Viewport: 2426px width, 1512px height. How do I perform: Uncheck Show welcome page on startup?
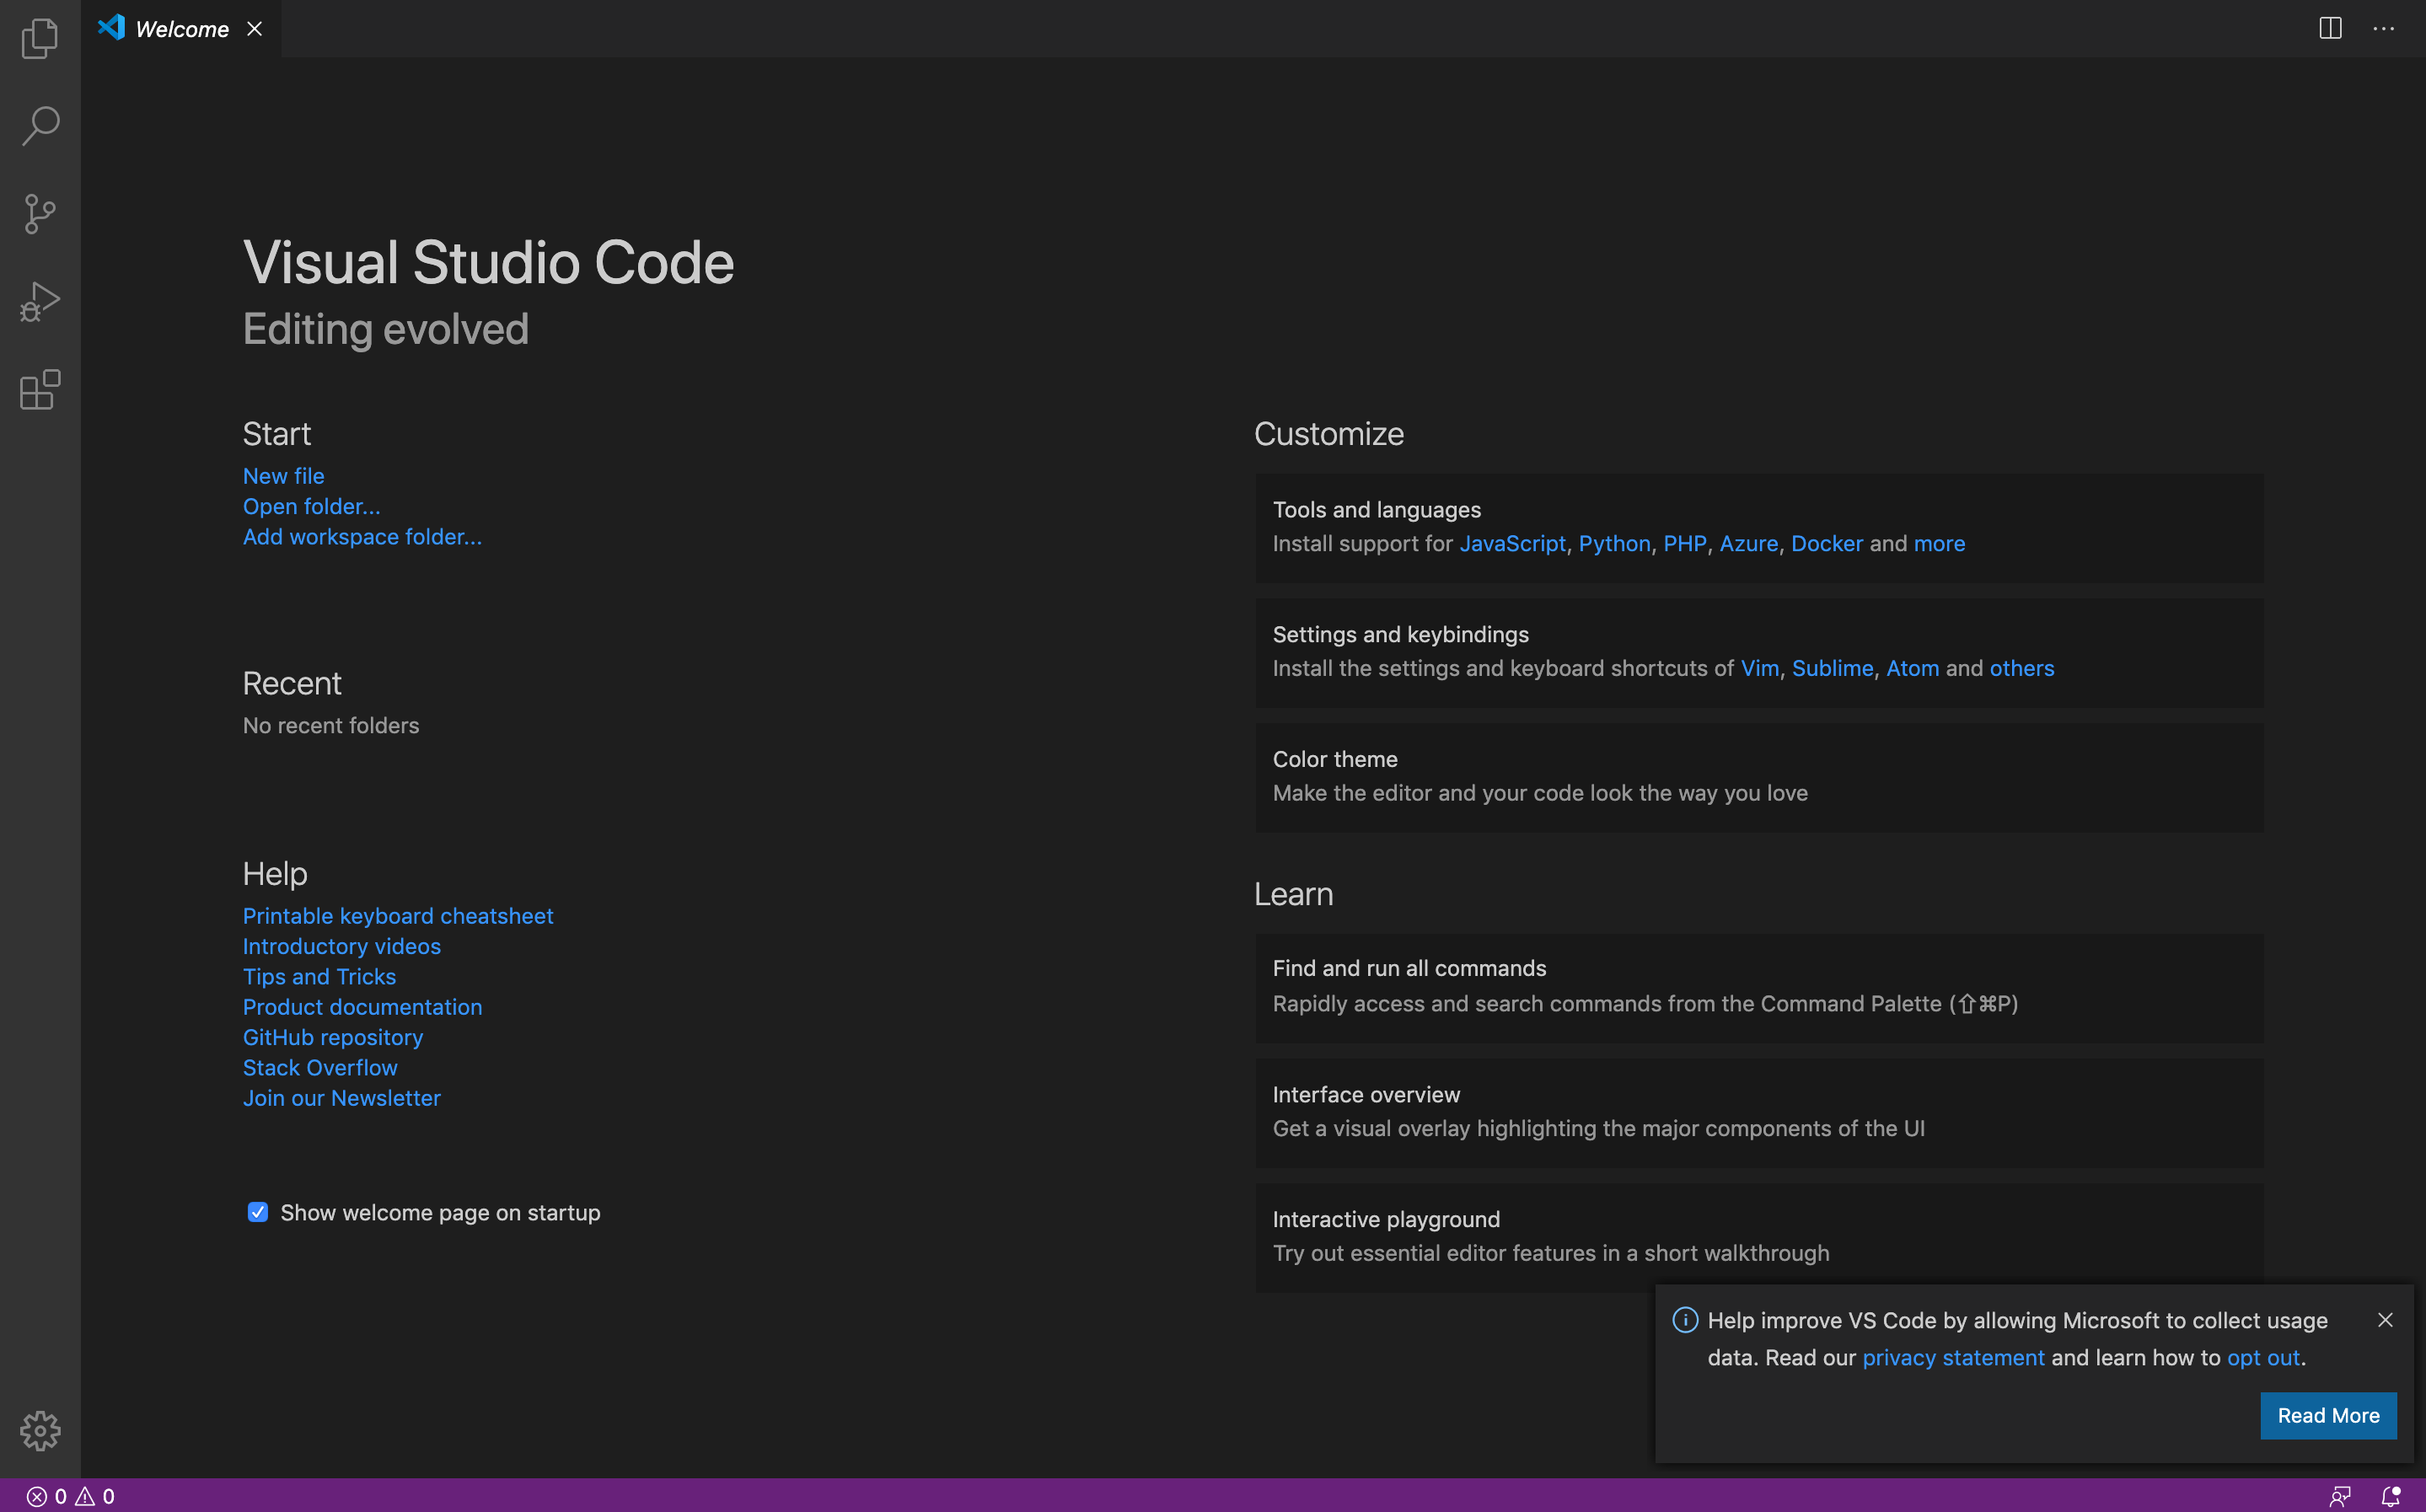point(258,1212)
